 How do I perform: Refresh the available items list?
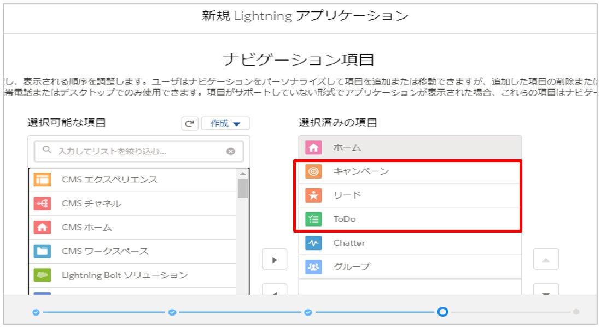click(189, 123)
